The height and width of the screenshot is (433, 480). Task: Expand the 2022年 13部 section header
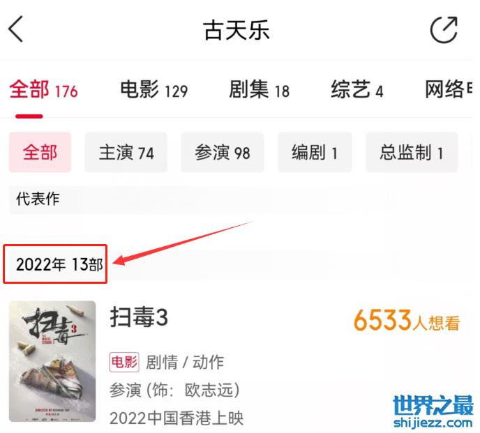coord(60,264)
